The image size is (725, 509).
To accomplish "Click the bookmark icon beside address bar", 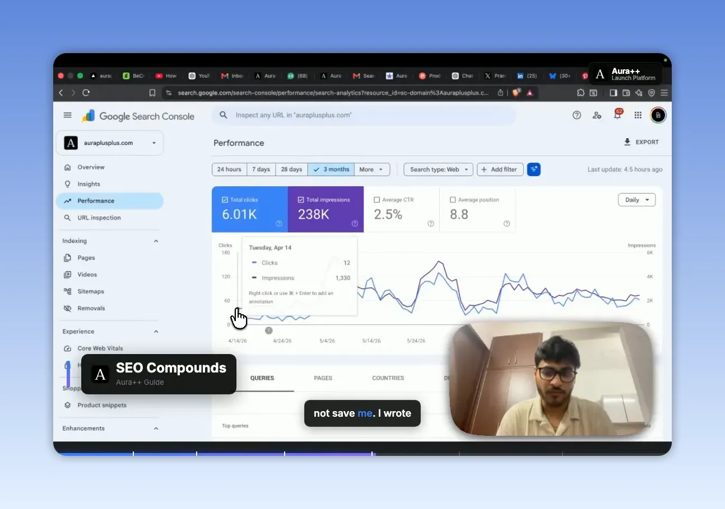I will click(x=152, y=93).
